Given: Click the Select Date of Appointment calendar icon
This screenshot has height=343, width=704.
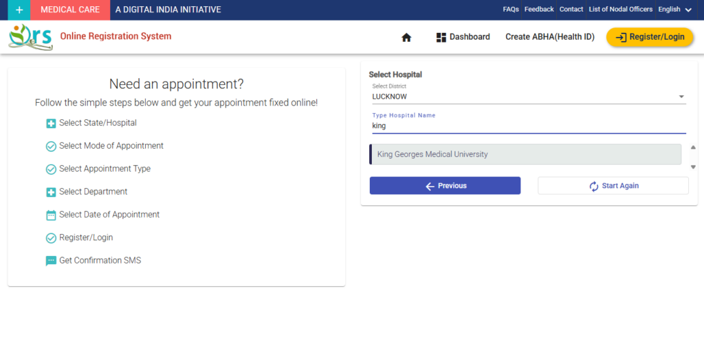Looking at the screenshot, I should [x=51, y=215].
